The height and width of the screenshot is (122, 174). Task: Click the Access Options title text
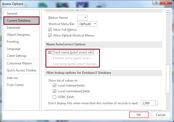(x=13, y=4)
